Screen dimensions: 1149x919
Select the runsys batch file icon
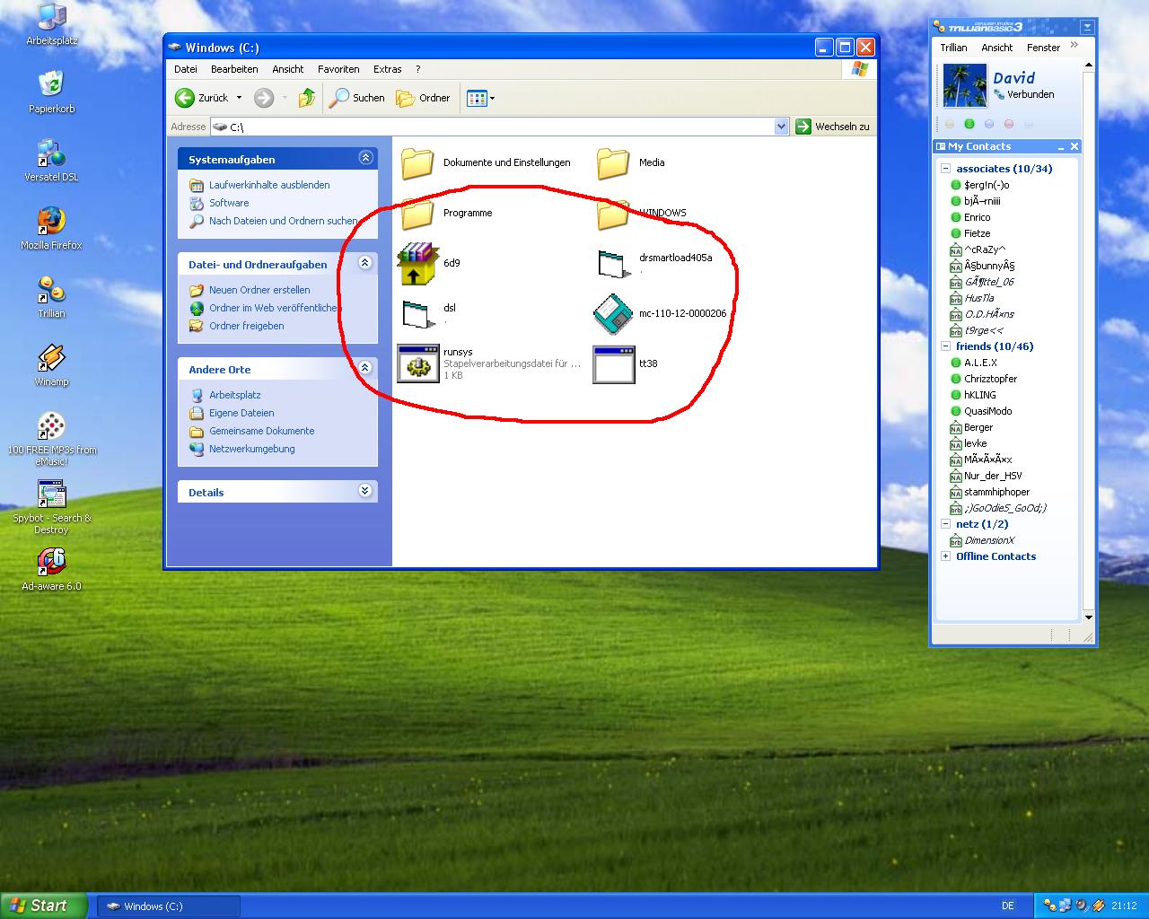tap(417, 364)
